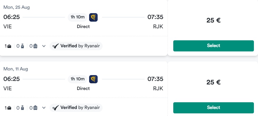Open Verified by Ryanair badge, 25 Aug
Image resolution: width=258 pixels, height=116 pixels.
click(76, 46)
